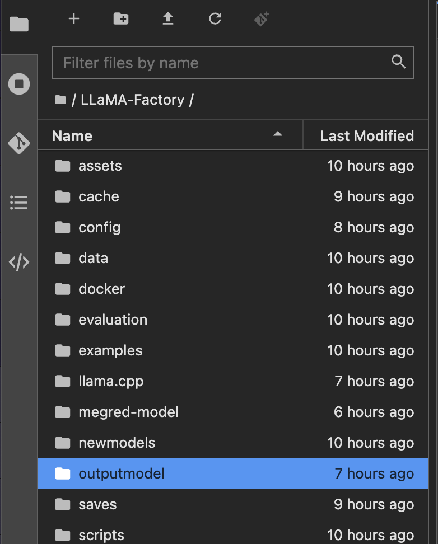Sort by Last Modified column
Viewport: 438px width, 544px height.
pos(365,135)
